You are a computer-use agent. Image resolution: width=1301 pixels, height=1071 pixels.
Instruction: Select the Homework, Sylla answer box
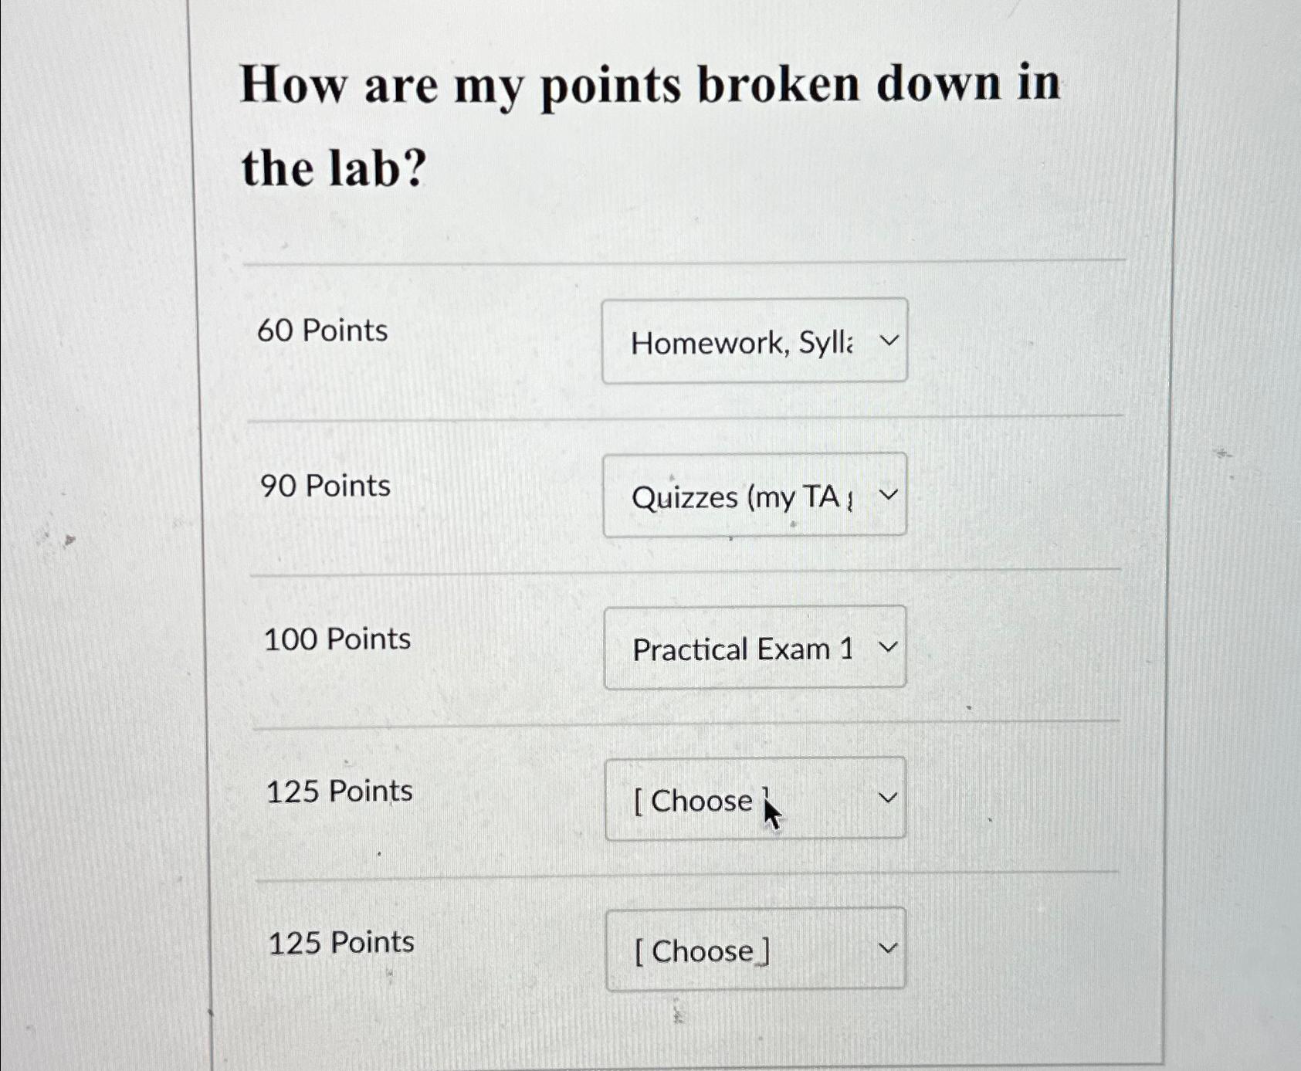coord(741,342)
